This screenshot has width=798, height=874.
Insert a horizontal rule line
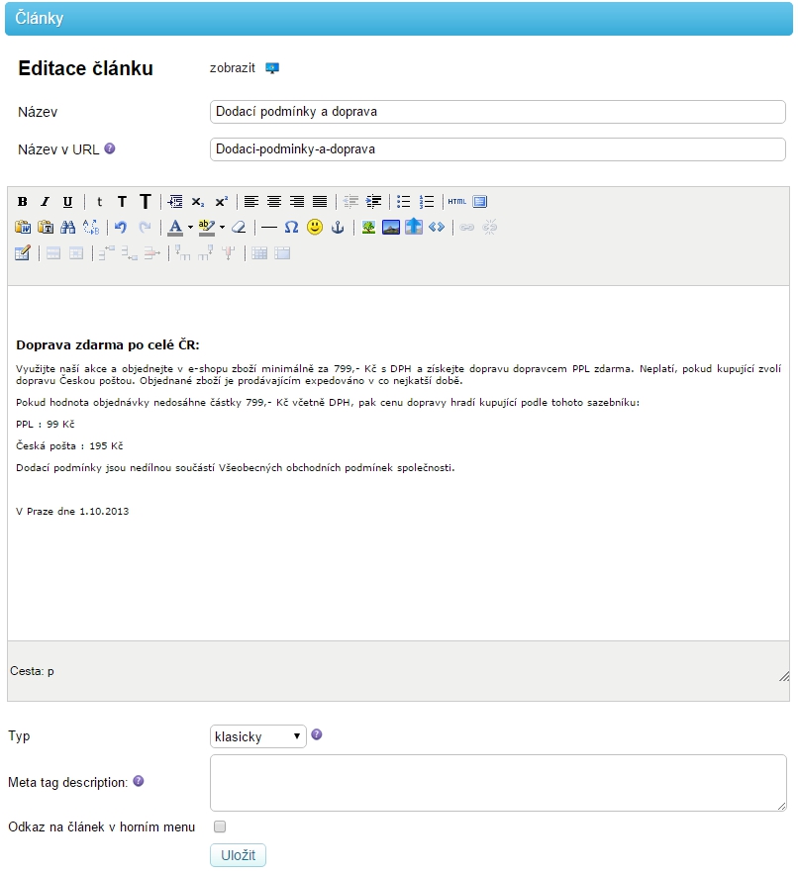tap(268, 227)
